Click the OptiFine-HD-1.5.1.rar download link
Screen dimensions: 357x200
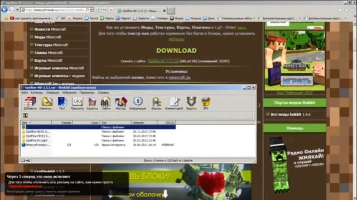[x=163, y=61]
